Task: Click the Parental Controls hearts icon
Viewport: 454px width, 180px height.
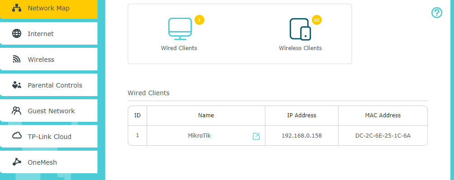Action: click(x=17, y=85)
